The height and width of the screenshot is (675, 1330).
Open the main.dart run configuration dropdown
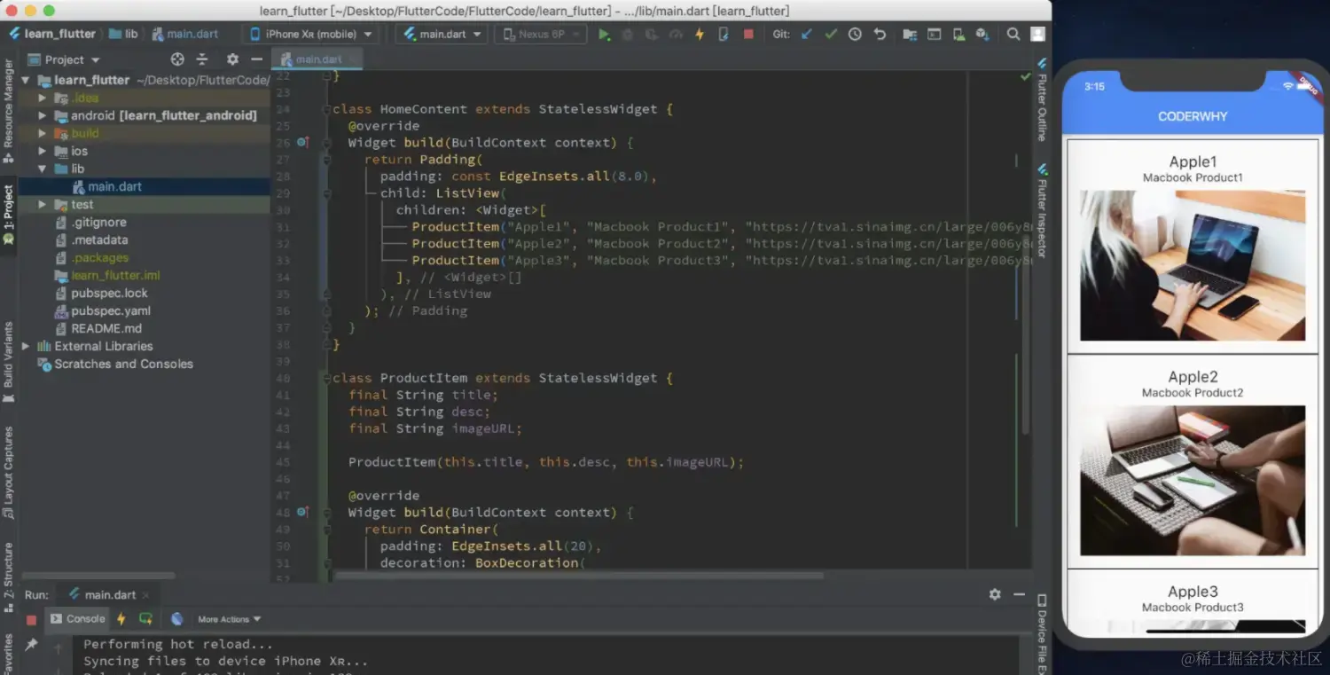(x=442, y=34)
